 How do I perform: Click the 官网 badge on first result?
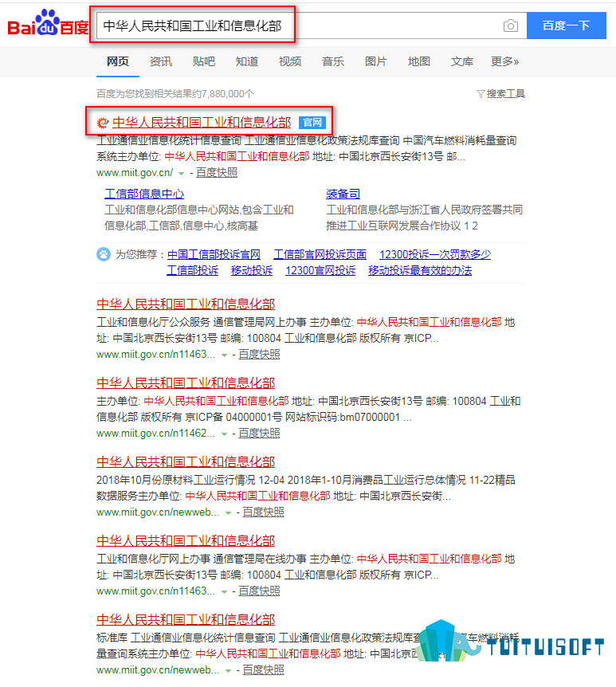(312, 123)
